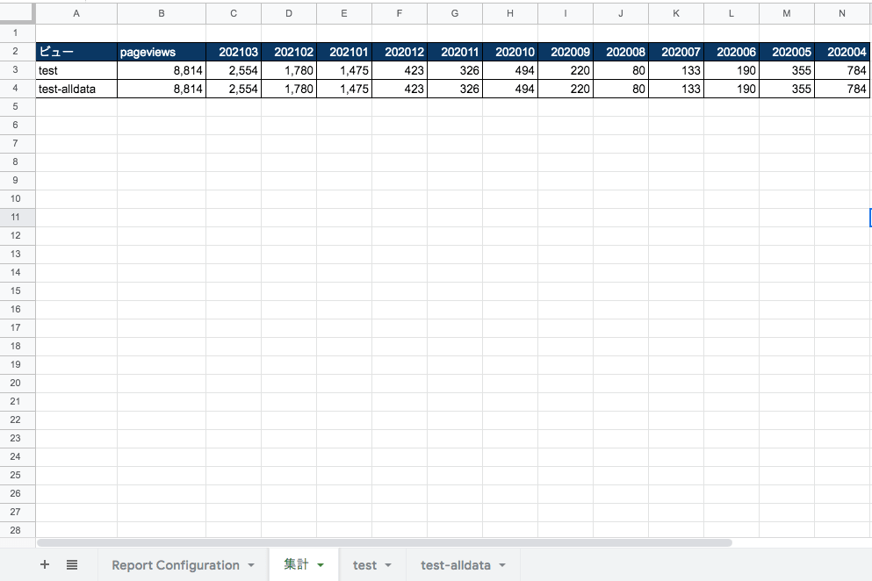Image resolution: width=872 pixels, height=581 pixels.
Task: Click the 202010 header cell
Action: [510, 52]
